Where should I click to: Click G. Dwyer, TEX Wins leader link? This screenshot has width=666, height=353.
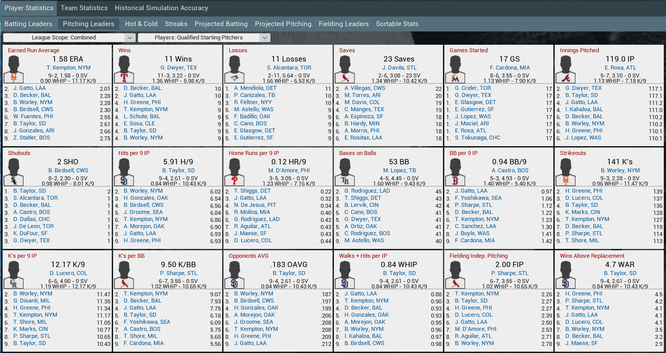[x=178, y=68]
